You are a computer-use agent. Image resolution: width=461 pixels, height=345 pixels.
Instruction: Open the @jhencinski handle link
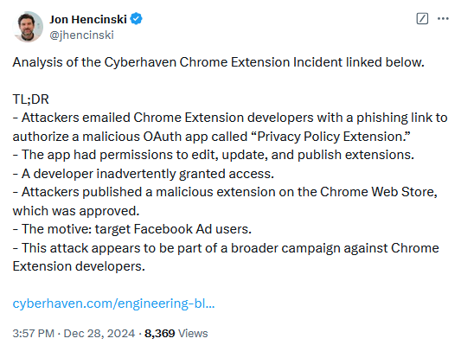tap(81, 35)
